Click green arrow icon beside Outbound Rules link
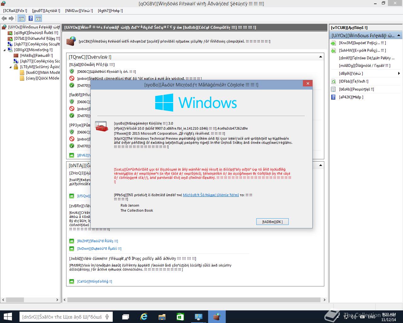Screen dimensions: 403x323 pyautogui.click(x=71, y=249)
